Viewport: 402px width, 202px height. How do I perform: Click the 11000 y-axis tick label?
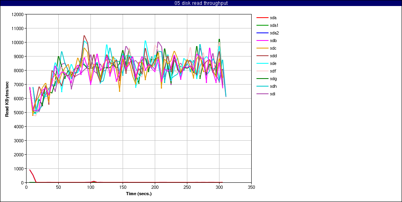(x=18, y=28)
